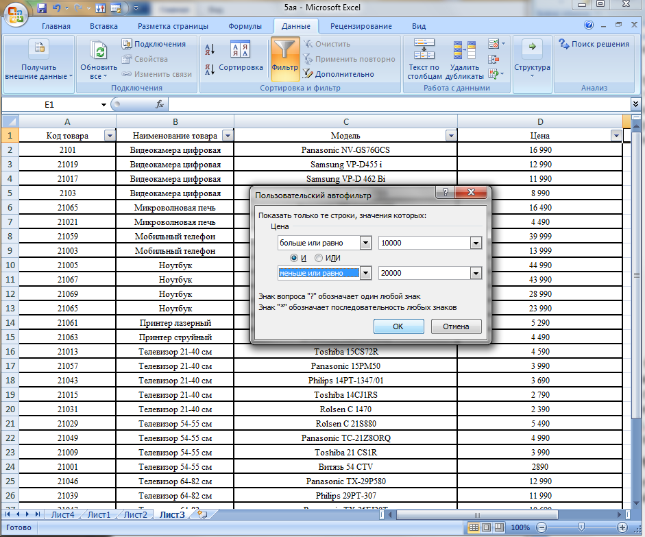Open Data Validation icon
The image size is (645, 537).
click(494, 44)
